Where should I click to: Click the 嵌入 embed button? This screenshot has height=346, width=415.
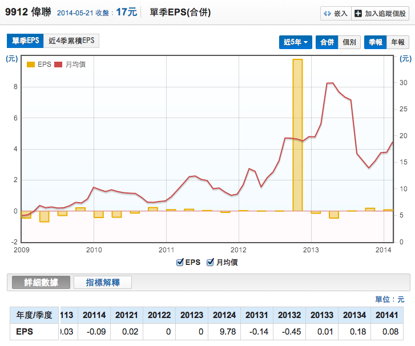tap(335, 13)
